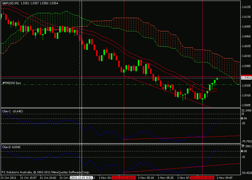252x180 pixels.
Task: Select the red 2011.11.01 08:46 time marker
Action: (202, 178)
